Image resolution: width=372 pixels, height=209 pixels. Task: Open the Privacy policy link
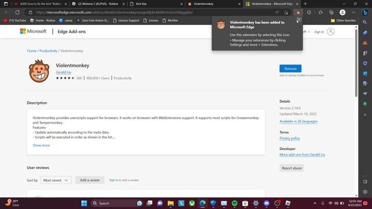(x=289, y=138)
